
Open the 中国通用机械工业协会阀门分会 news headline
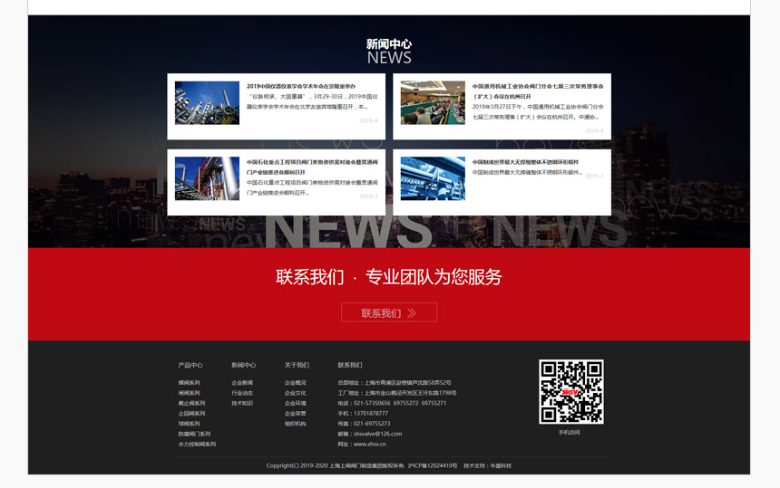[537, 87]
